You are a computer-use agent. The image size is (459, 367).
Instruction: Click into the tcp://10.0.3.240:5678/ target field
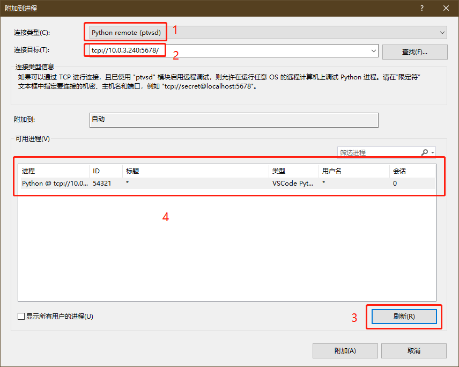click(x=225, y=50)
